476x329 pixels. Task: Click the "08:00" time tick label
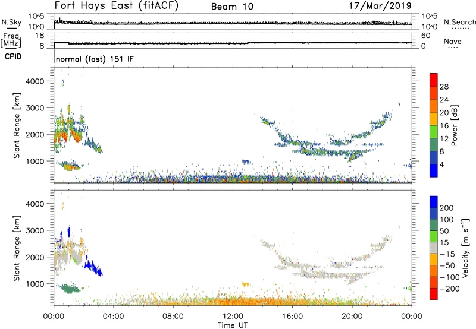pyautogui.click(x=173, y=317)
